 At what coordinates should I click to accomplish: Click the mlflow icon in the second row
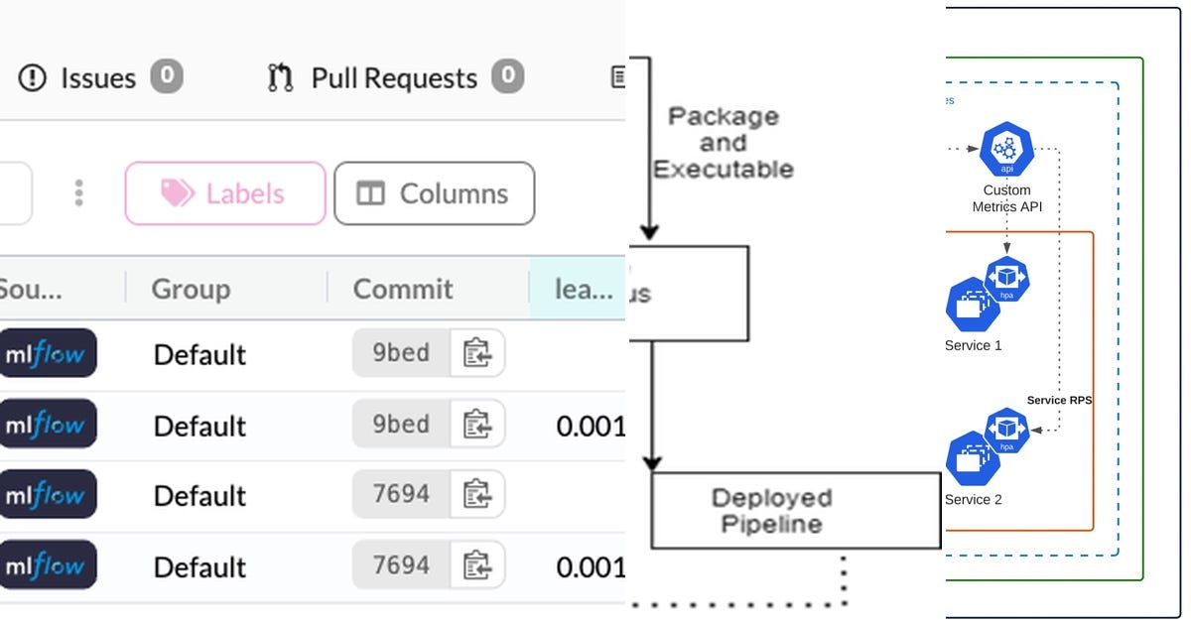tap(50, 424)
